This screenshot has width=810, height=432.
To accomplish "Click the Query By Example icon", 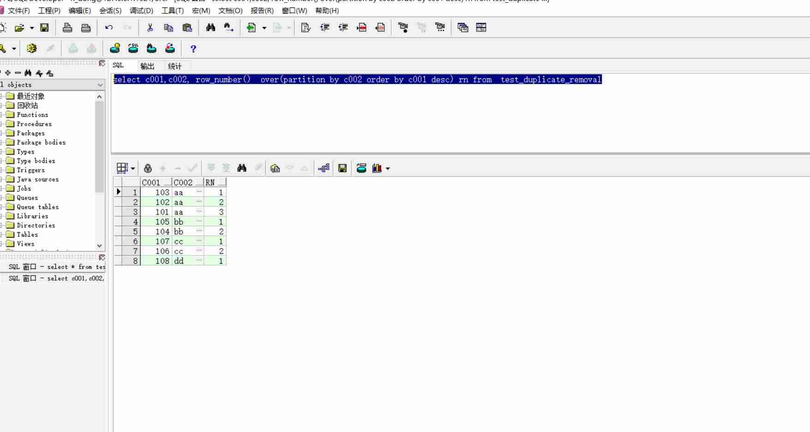I will pos(275,168).
